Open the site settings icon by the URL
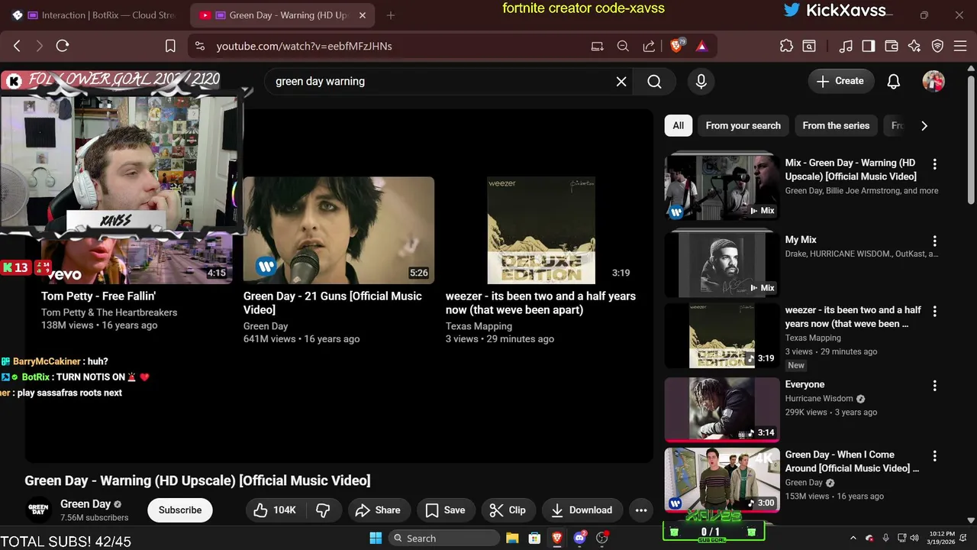 tap(200, 46)
